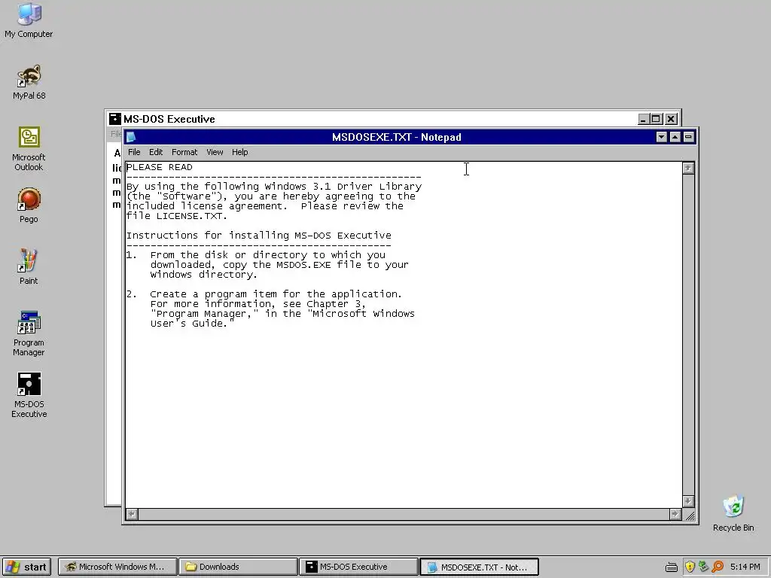The width and height of the screenshot is (771, 578).
Task: Open the keyboard tray icon
Action: (671, 567)
